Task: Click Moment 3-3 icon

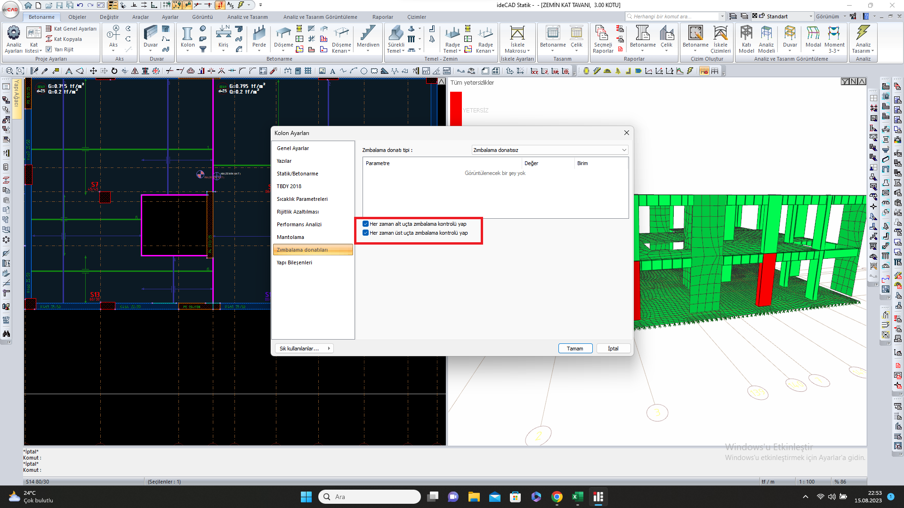Action: pyautogui.click(x=834, y=39)
